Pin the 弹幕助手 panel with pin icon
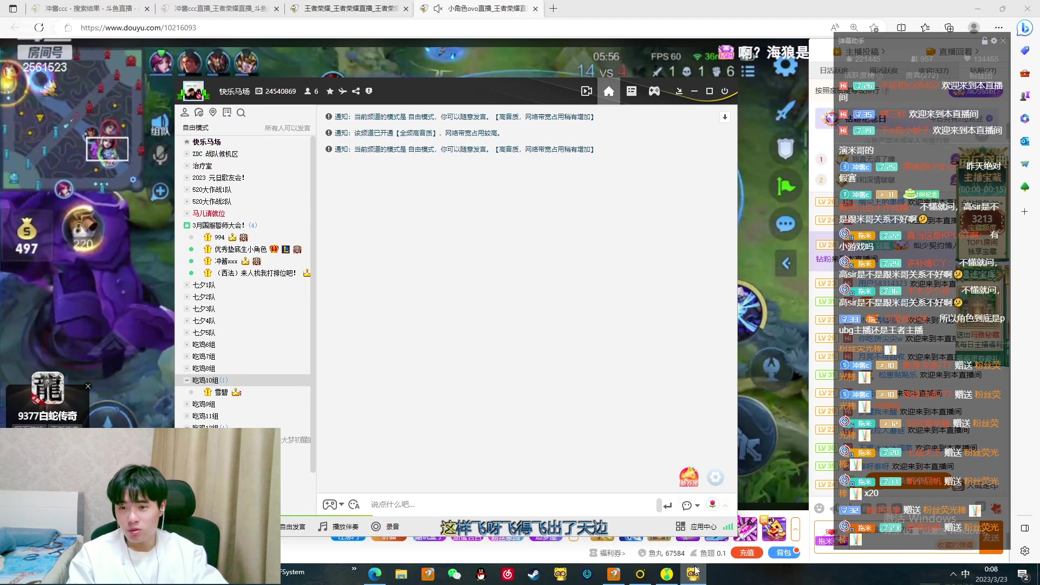1040x585 pixels. pyautogui.click(x=984, y=41)
